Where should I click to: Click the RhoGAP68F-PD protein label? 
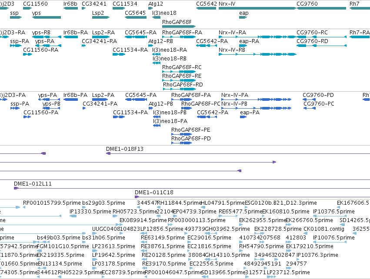coord(191,139)
